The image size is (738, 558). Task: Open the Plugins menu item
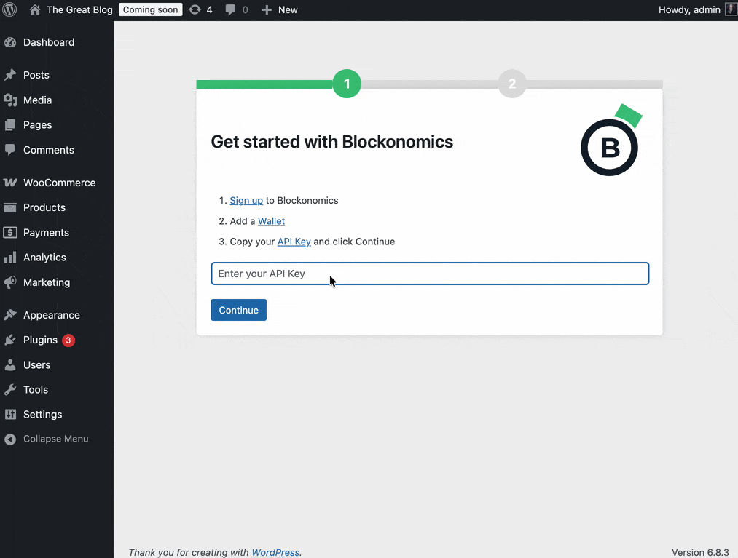40,340
